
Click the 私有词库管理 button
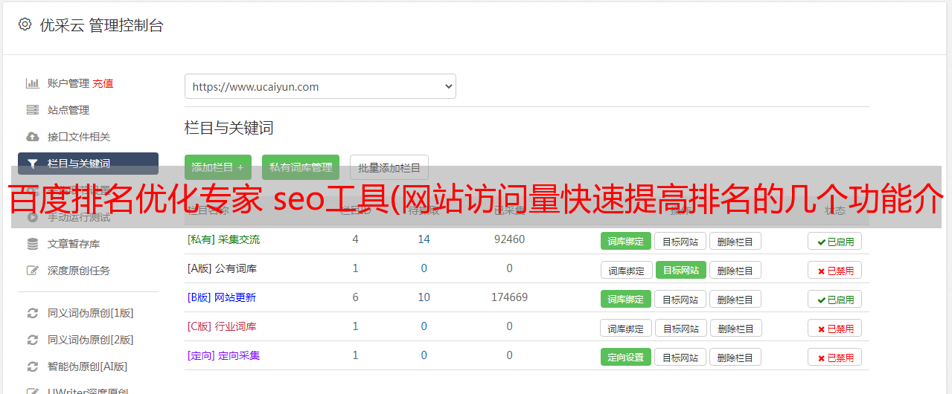pyautogui.click(x=301, y=167)
